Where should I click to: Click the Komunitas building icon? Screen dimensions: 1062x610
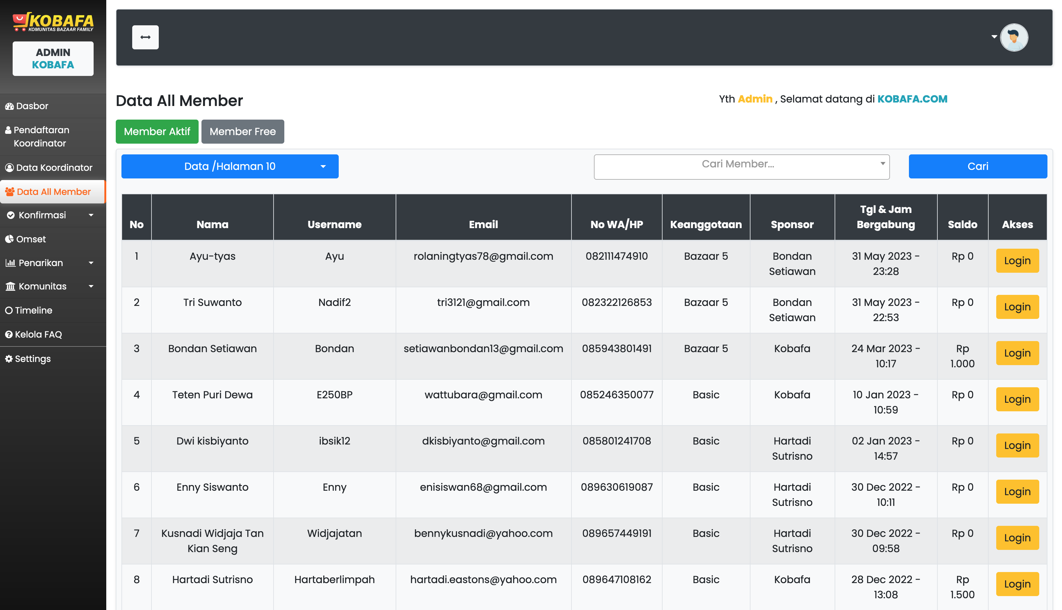tap(10, 287)
